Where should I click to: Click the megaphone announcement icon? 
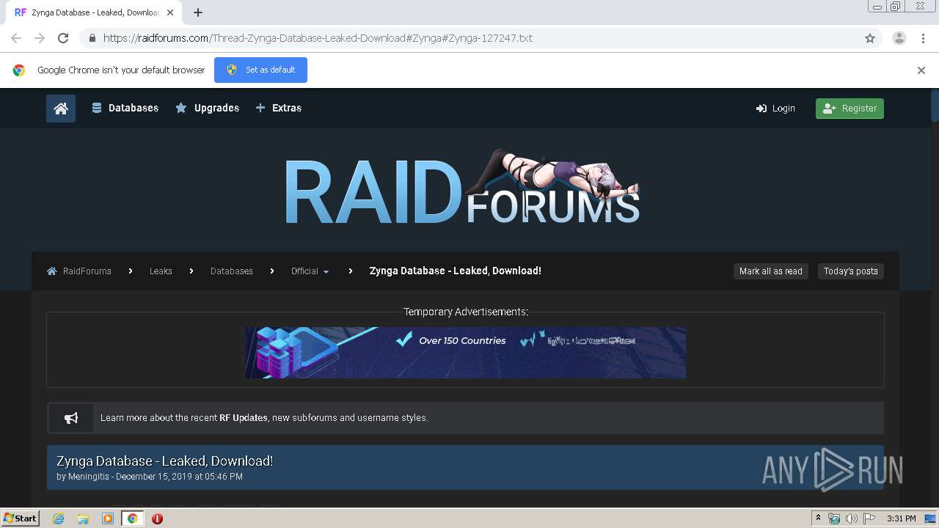click(71, 418)
